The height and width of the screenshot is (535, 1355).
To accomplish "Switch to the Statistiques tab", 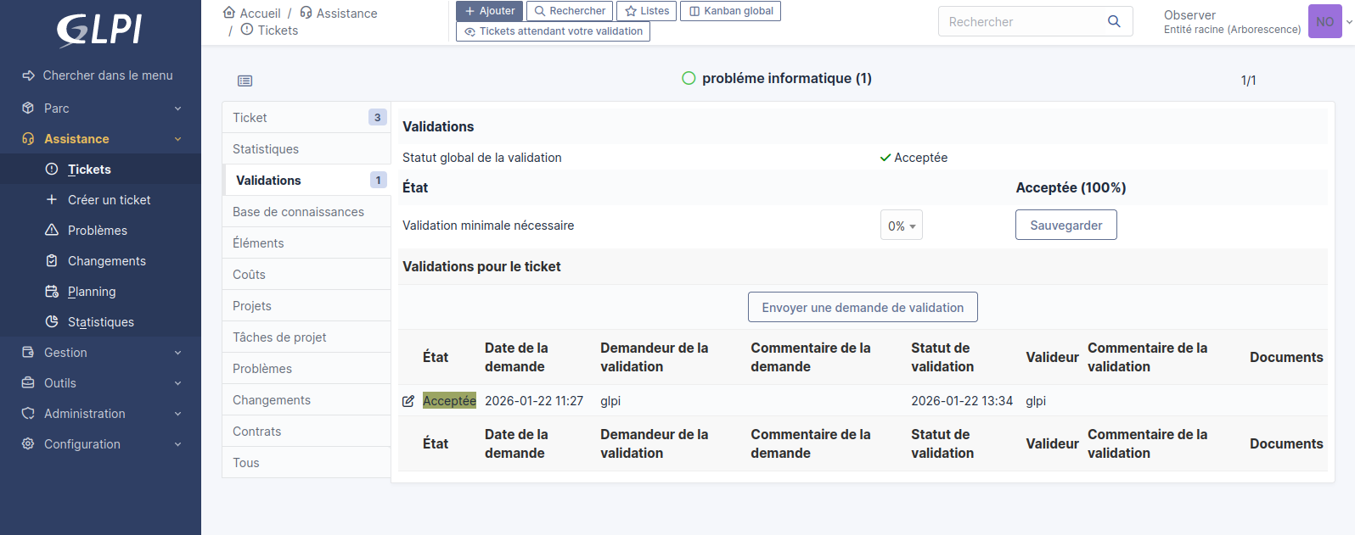I will click(306, 149).
